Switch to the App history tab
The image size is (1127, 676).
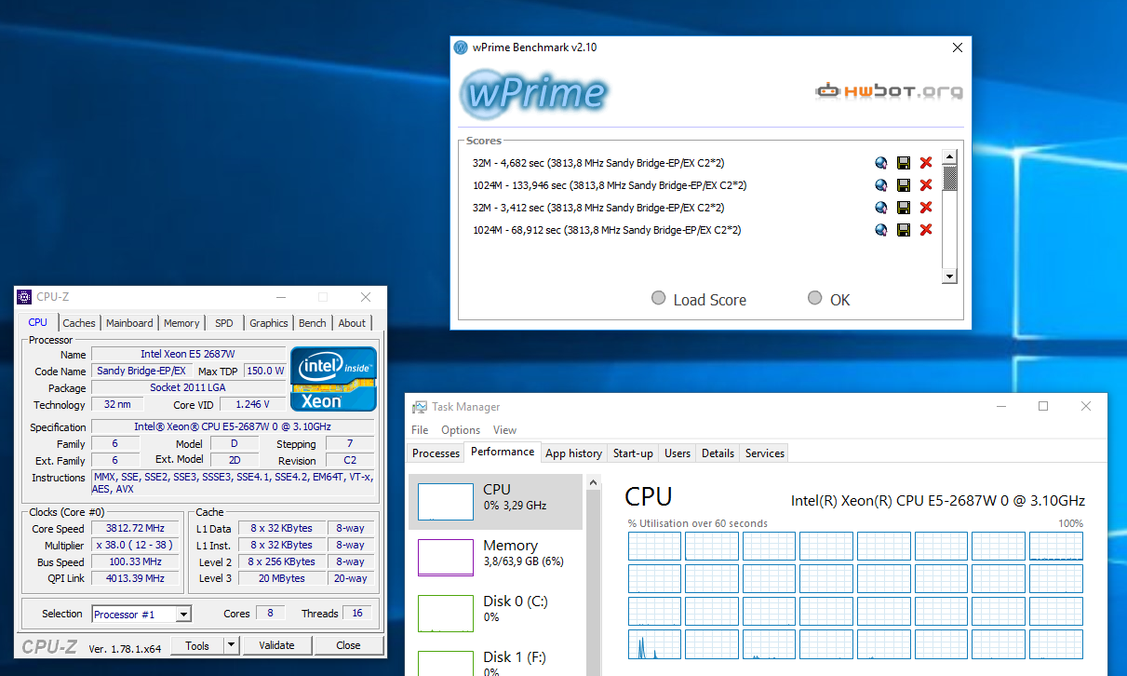tap(573, 453)
